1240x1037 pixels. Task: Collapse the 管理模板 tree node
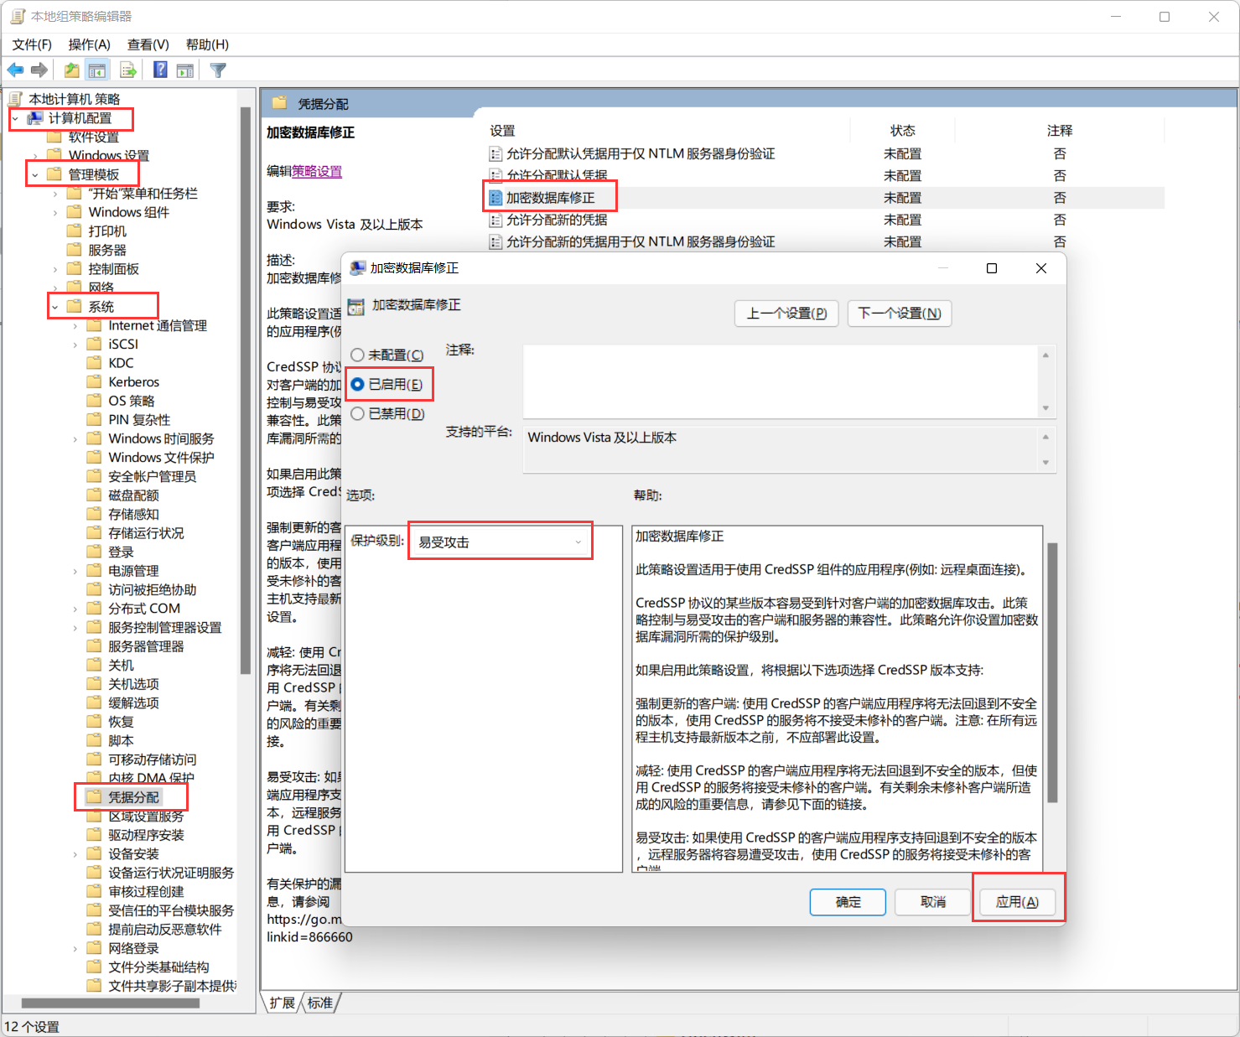(35, 175)
